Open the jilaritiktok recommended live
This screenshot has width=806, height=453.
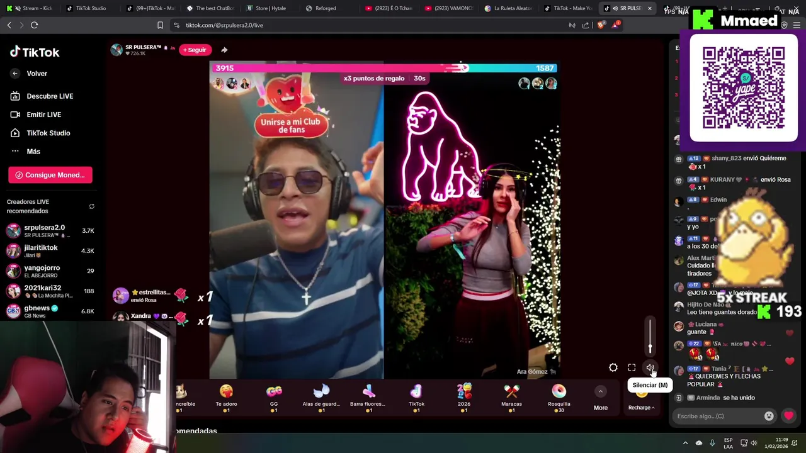pyautogui.click(x=50, y=250)
